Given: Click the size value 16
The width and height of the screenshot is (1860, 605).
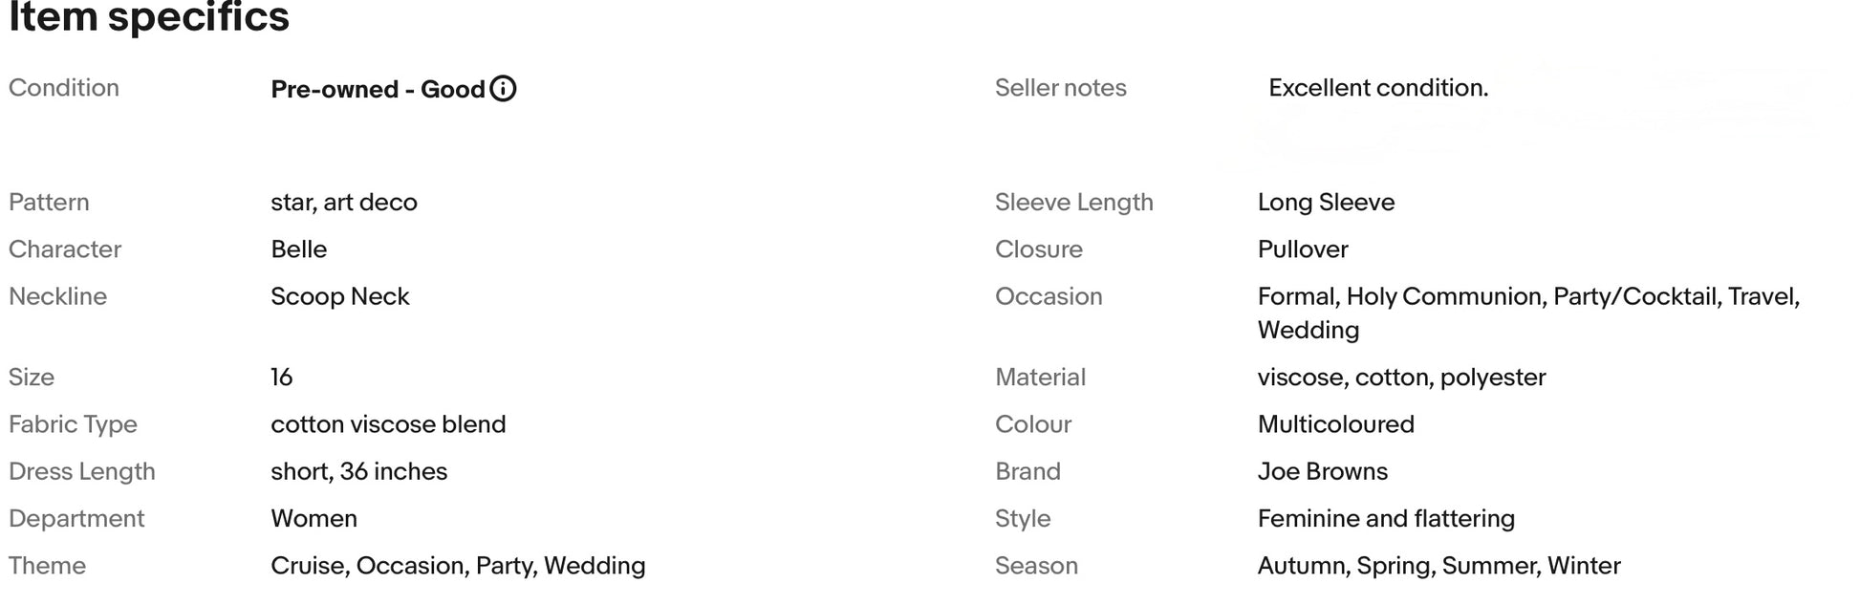Looking at the screenshot, I should pyautogui.click(x=281, y=378).
